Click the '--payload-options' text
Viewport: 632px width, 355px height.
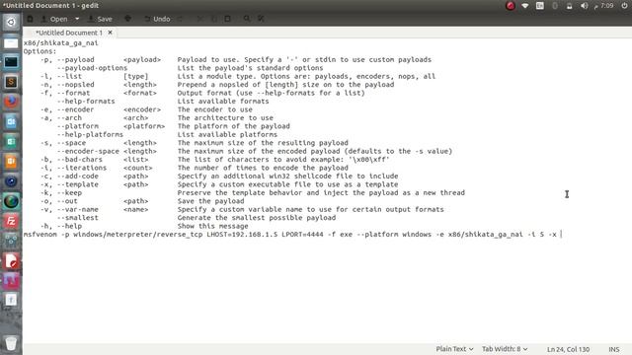tap(92, 68)
